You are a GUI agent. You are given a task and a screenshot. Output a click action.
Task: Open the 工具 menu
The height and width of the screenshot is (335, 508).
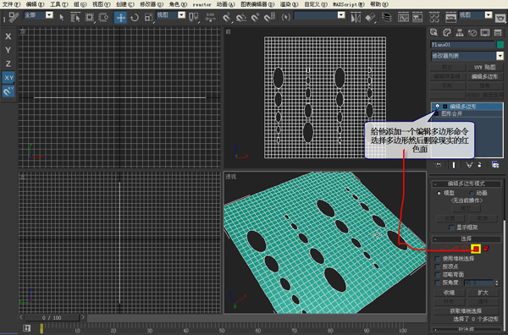(x=58, y=4)
